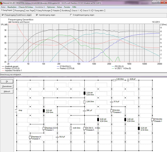Switch to the Polarplots tab
The width and height of the screenshot is (167, 152).
point(56,10)
